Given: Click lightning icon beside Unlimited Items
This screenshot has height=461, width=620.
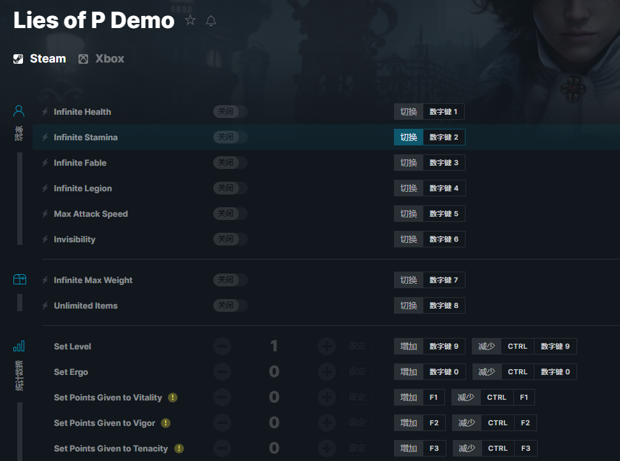Looking at the screenshot, I should coord(45,305).
